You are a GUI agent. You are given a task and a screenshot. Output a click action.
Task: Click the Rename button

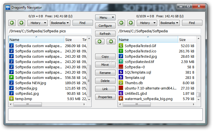point(105,73)
